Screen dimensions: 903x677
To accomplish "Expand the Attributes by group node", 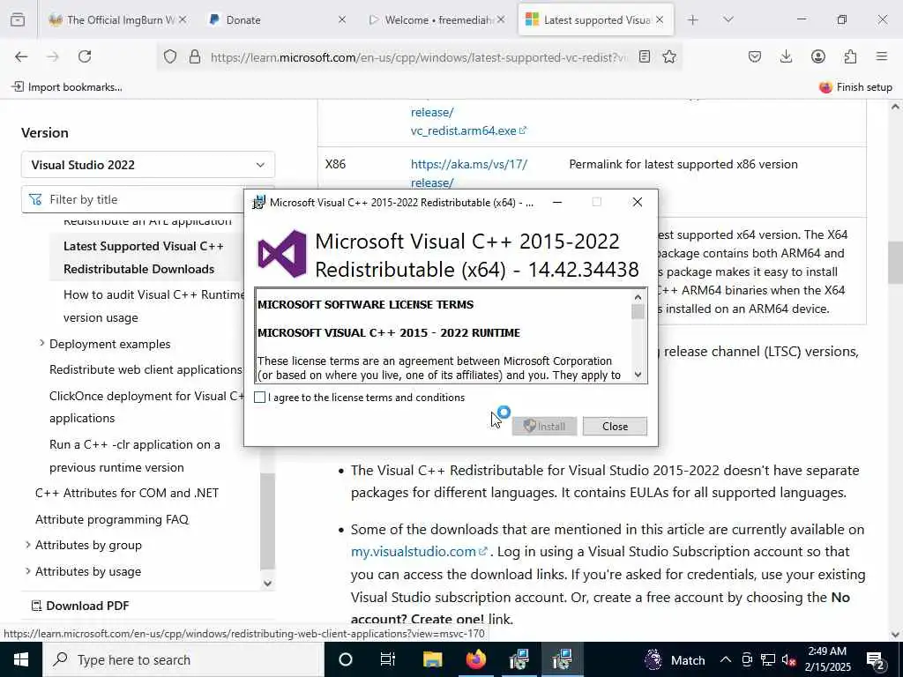I will click(x=27, y=545).
